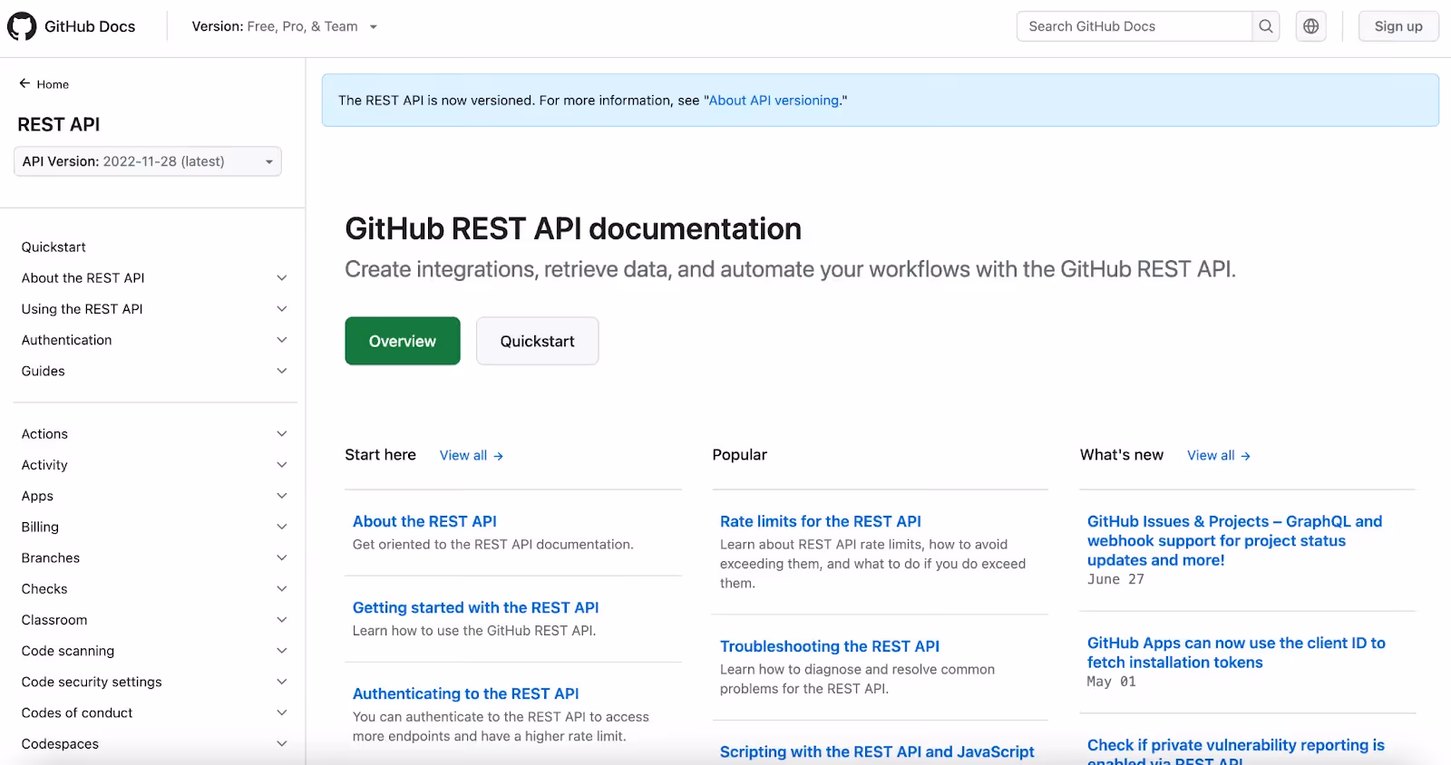
Task: Open Rate limits for the REST API
Action: pyautogui.click(x=821, y=521)
